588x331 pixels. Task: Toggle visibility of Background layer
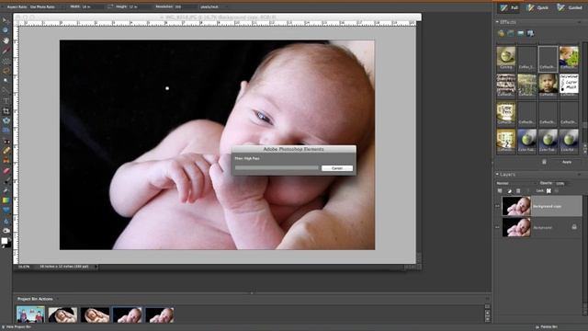[x=498, y=227]
